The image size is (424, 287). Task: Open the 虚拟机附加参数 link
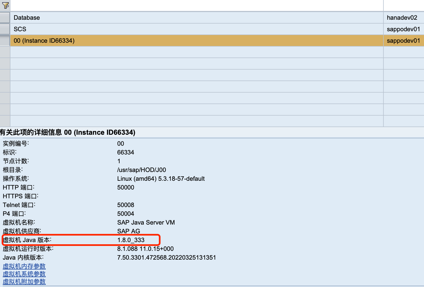click(24, 282)
